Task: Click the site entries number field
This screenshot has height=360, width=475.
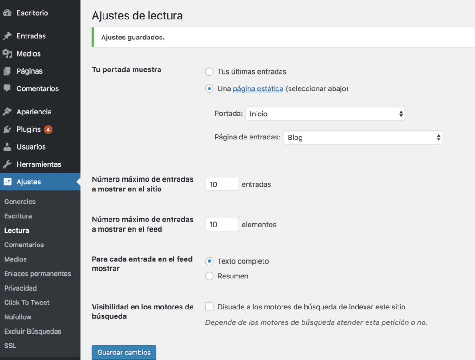Action: tap(222, 184)
